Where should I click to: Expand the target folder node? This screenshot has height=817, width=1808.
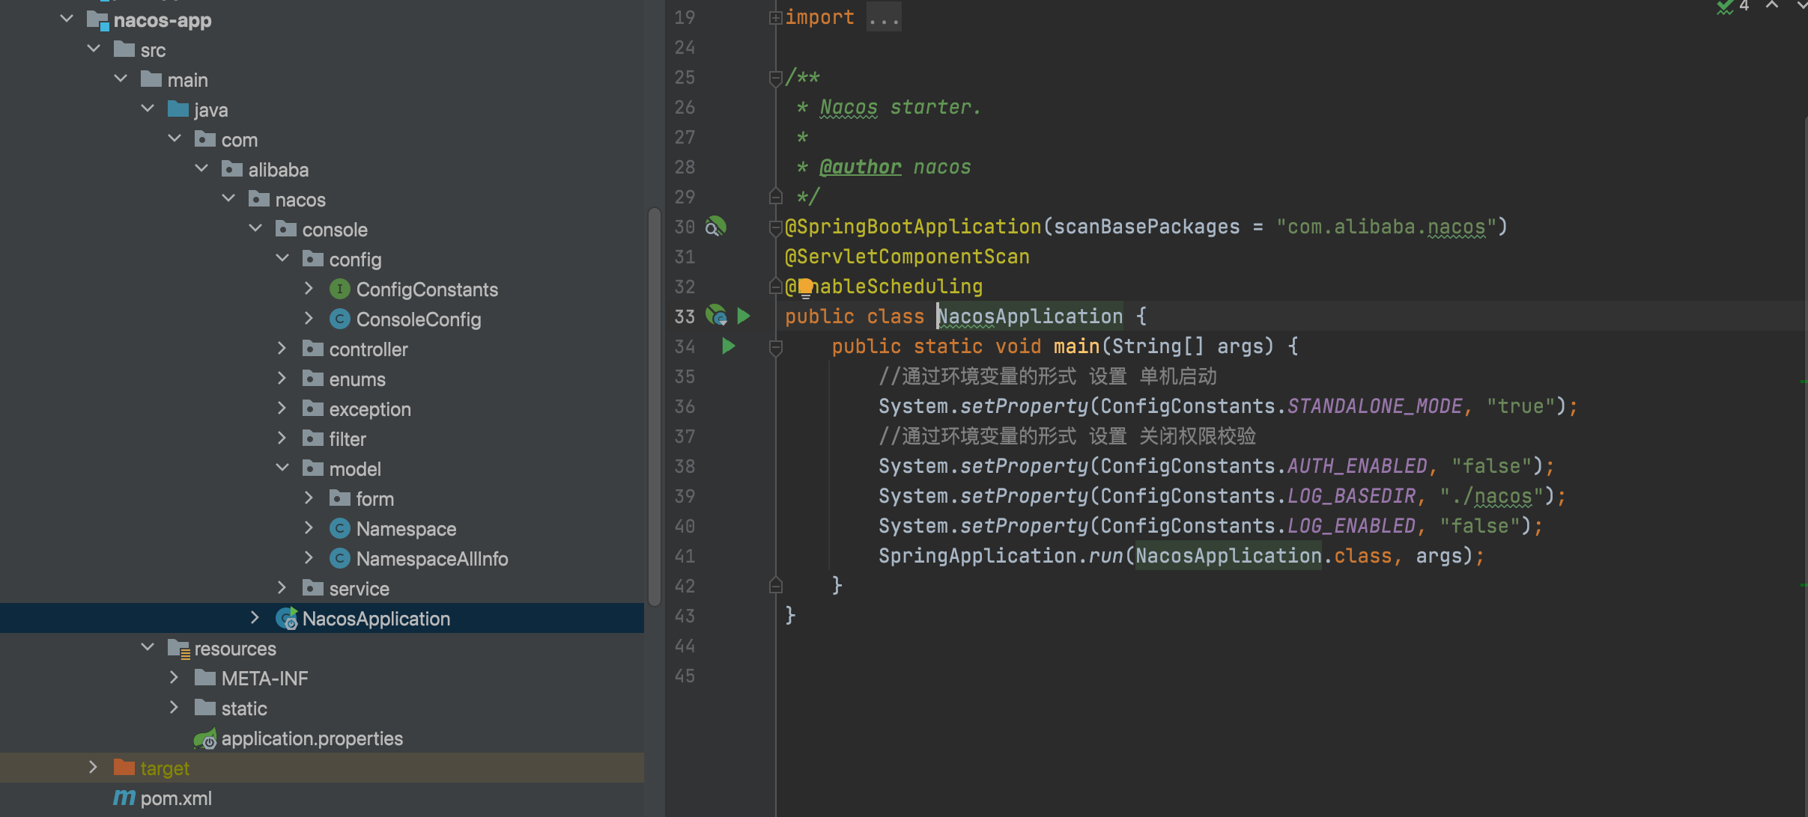[x=93, y=767]
